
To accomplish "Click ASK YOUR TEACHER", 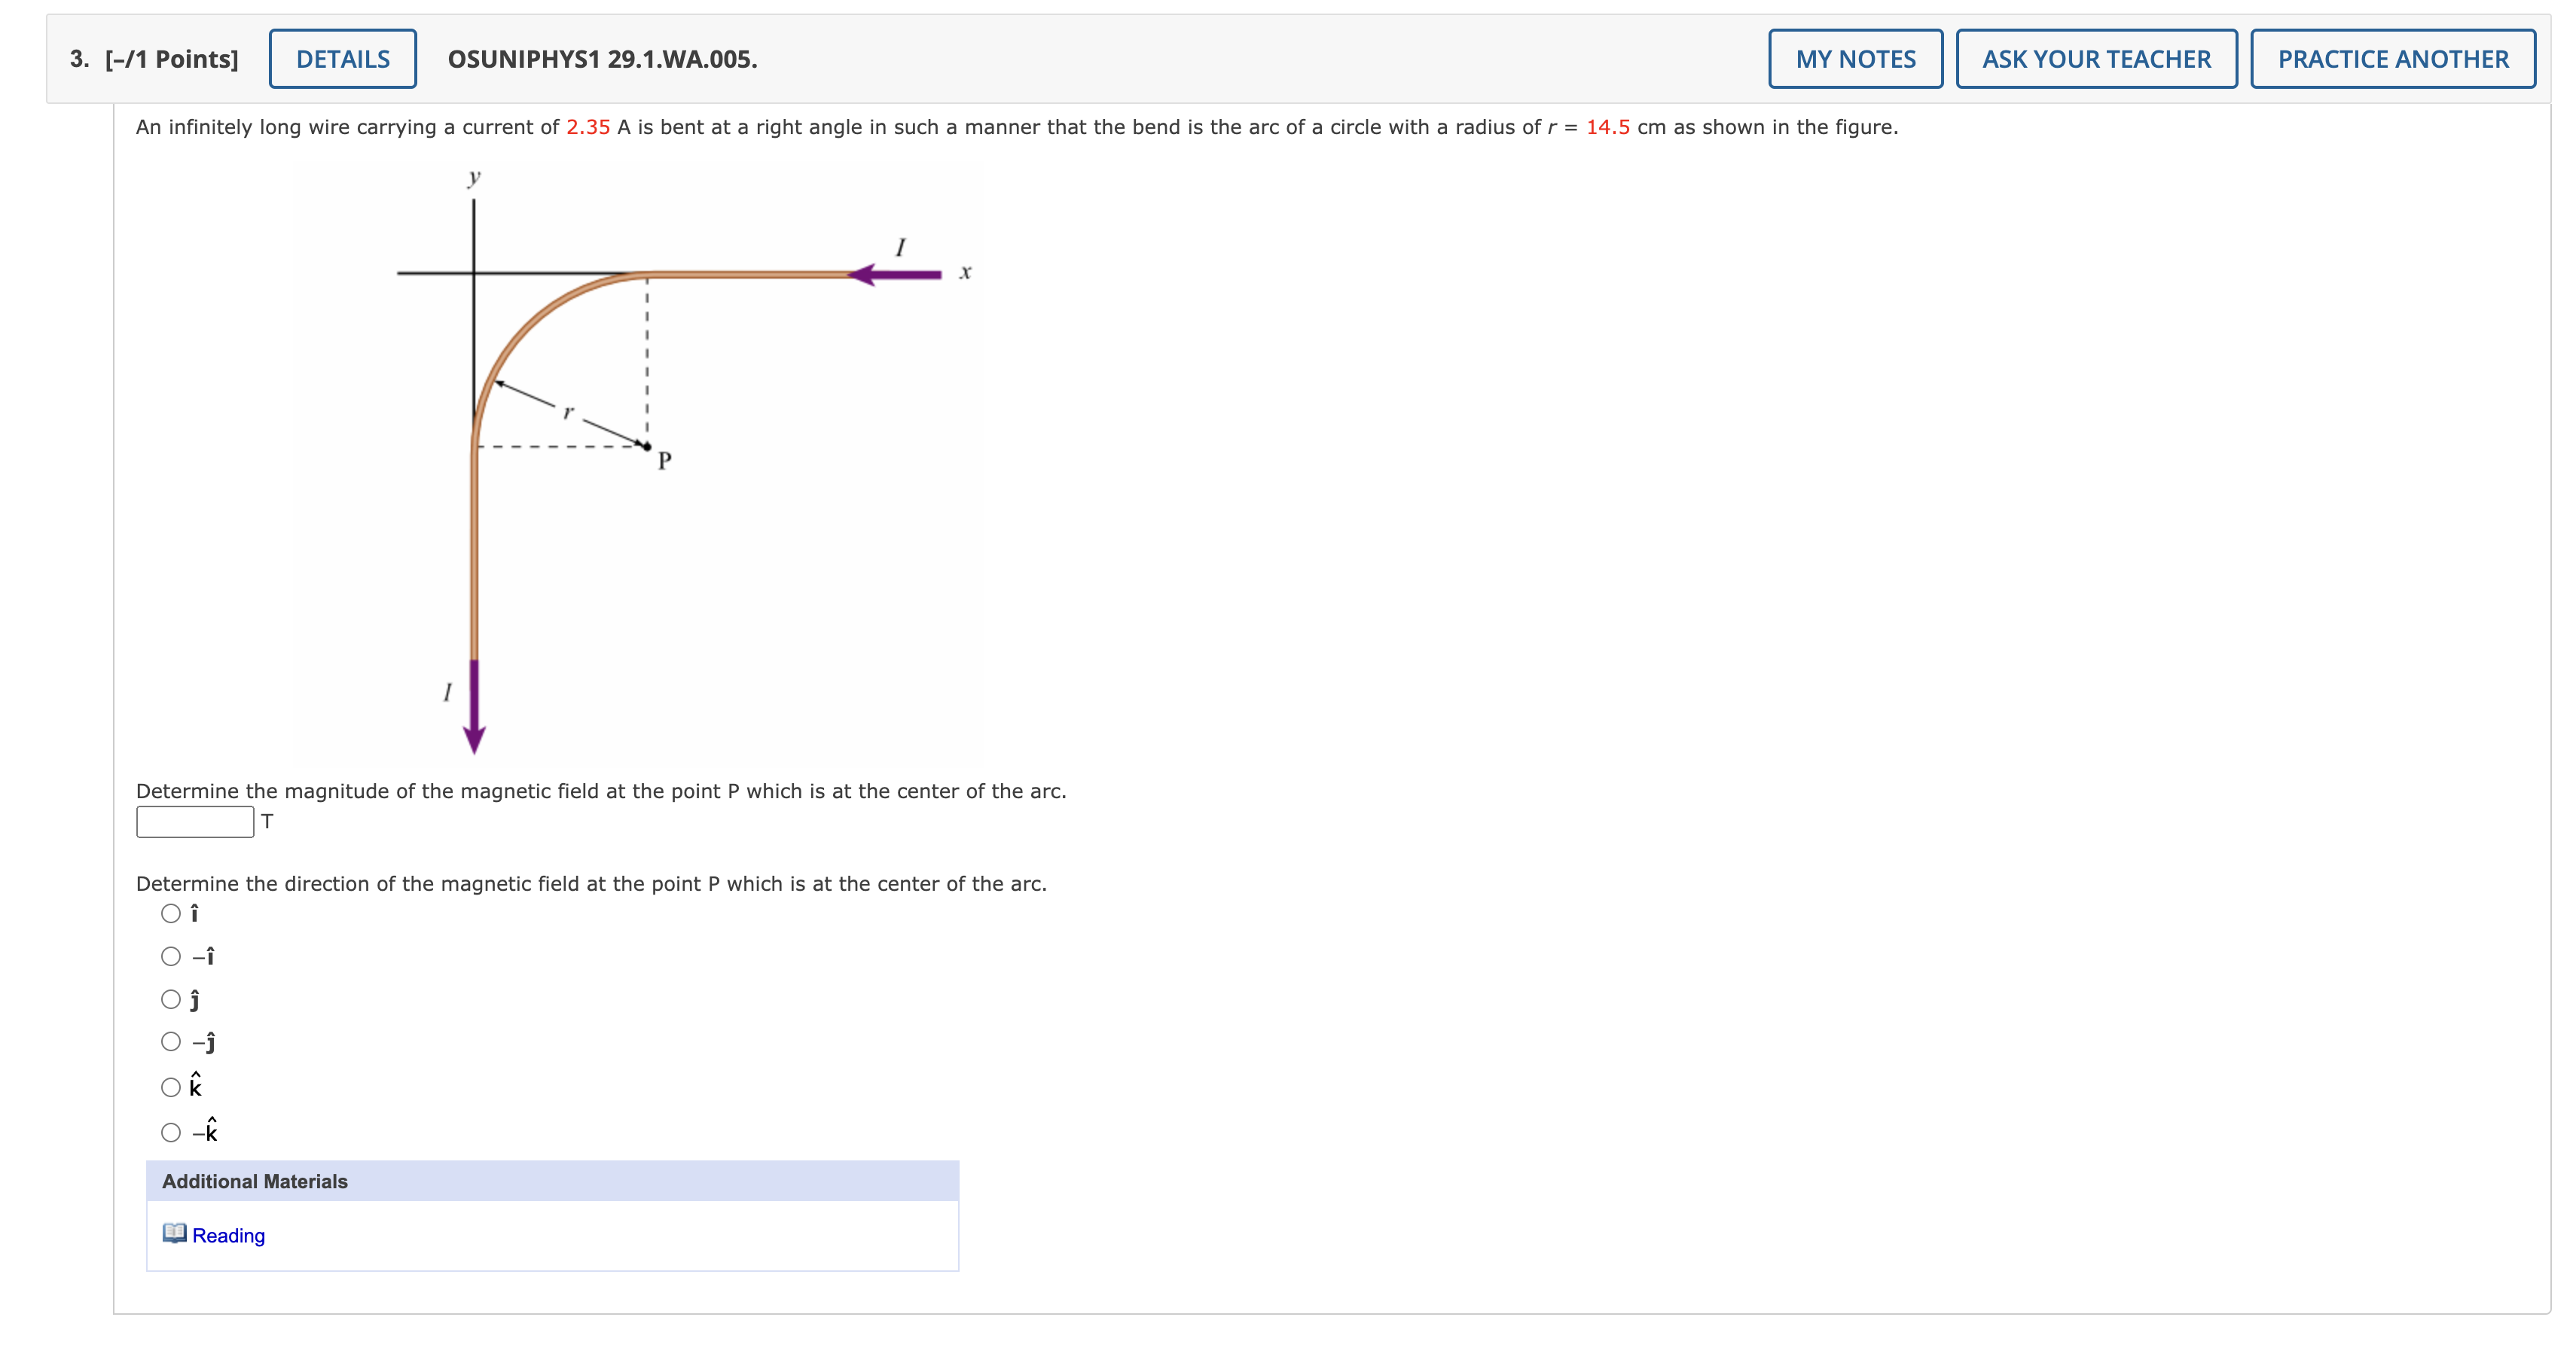I will (2096, 58).
